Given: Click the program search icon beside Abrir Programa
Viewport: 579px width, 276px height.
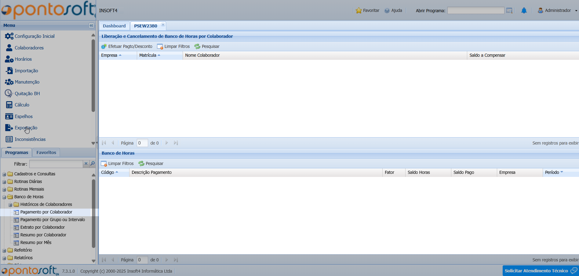Looking at the screenshot, I should [509, 11].
